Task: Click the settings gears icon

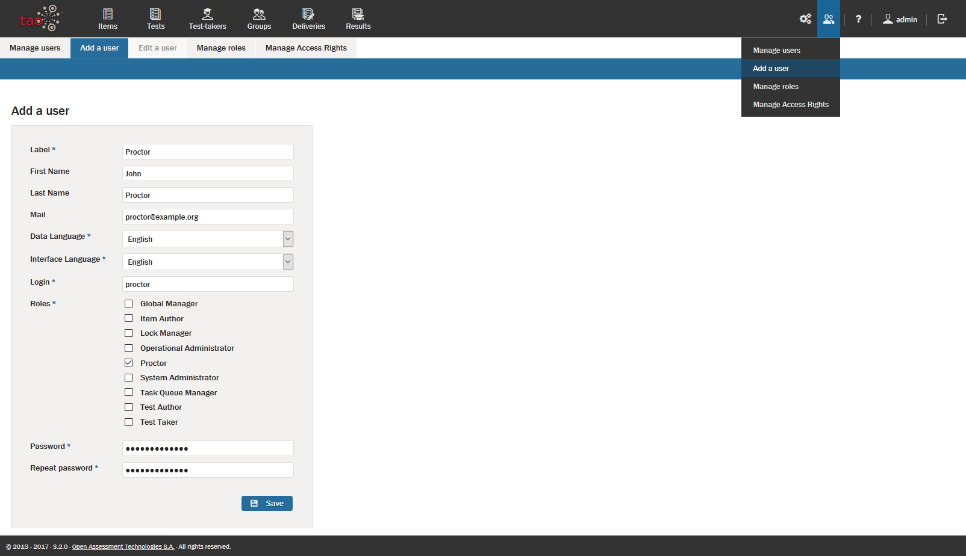Action: [805, 19]
